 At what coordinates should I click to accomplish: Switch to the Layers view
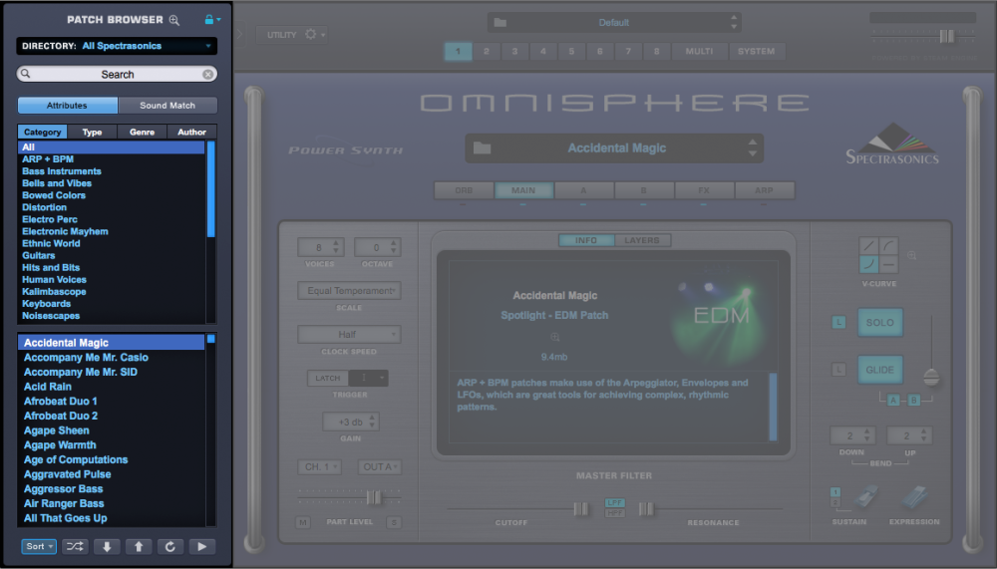642,240
